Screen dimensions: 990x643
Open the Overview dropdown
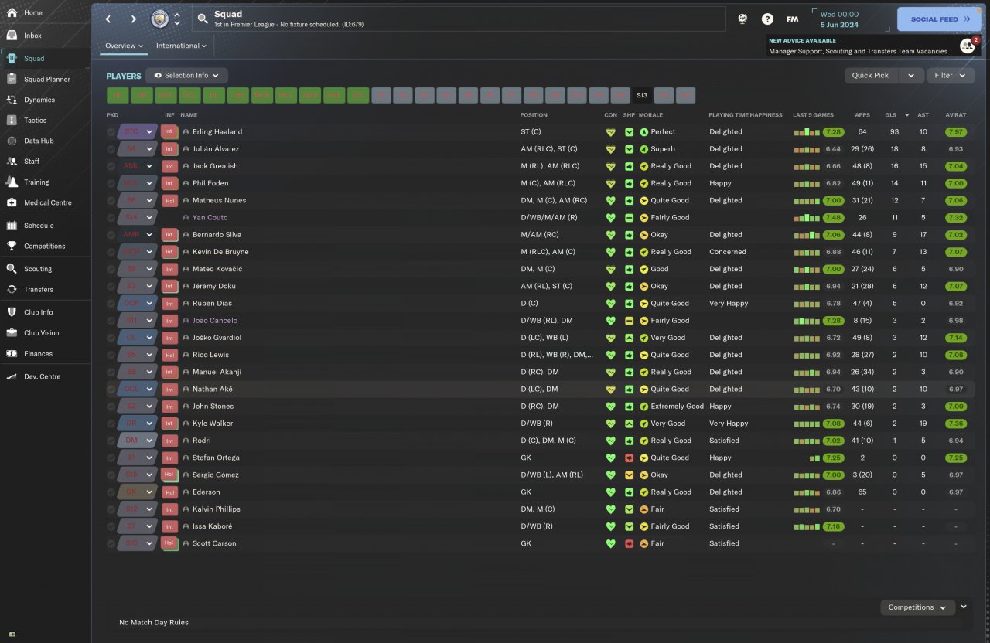pos(124,46)
